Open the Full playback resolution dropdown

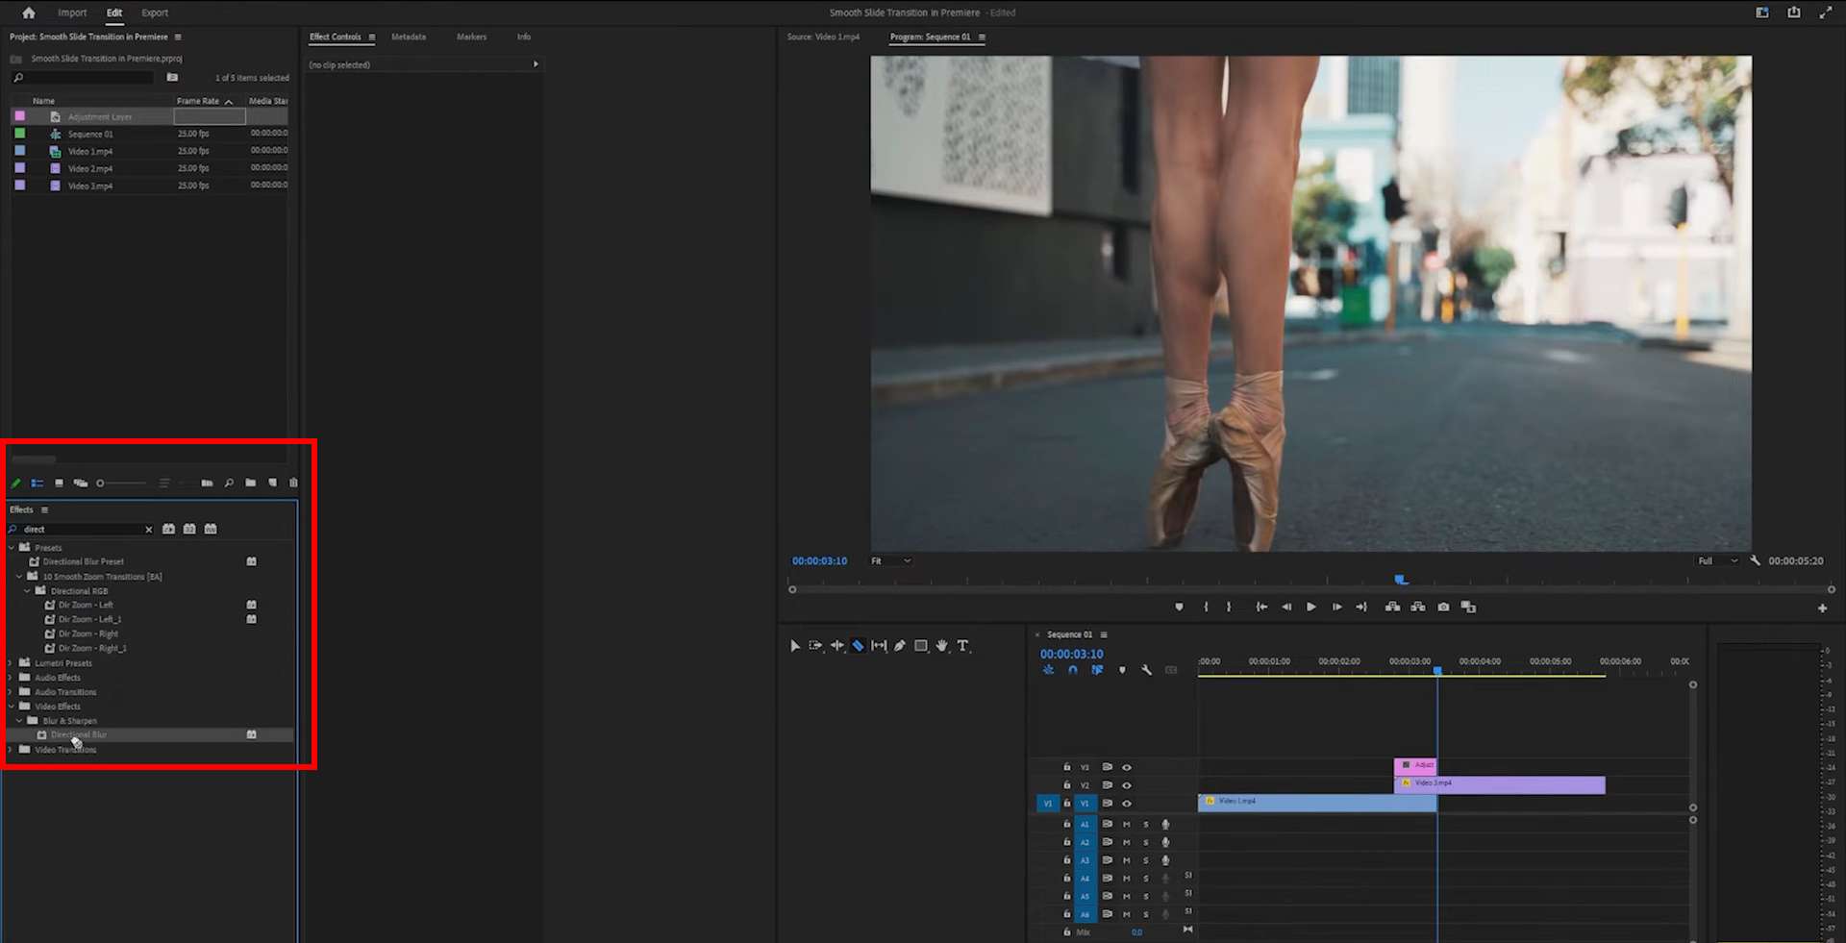pyautogui.click(x=1717, y=560)
